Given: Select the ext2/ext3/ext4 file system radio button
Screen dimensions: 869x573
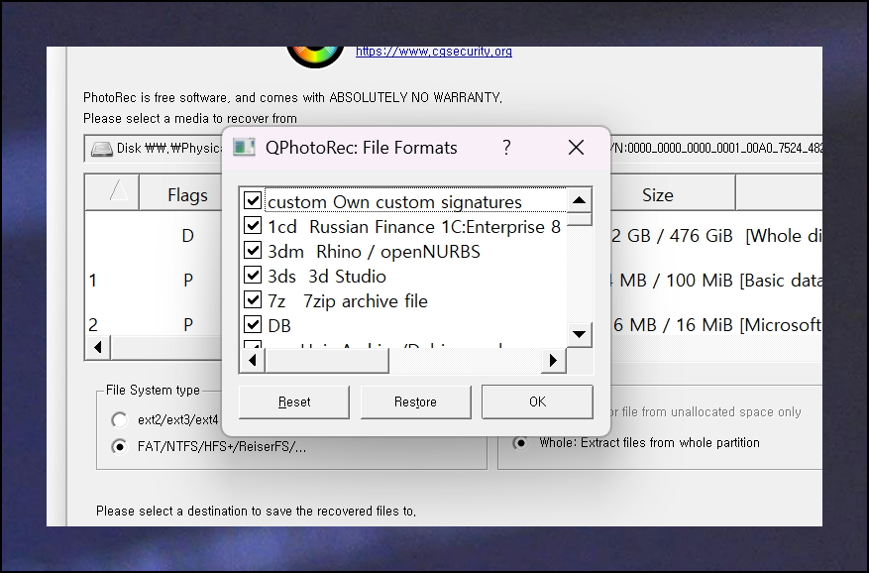Looking at the screenshot, I should click(x=119, y=420).
